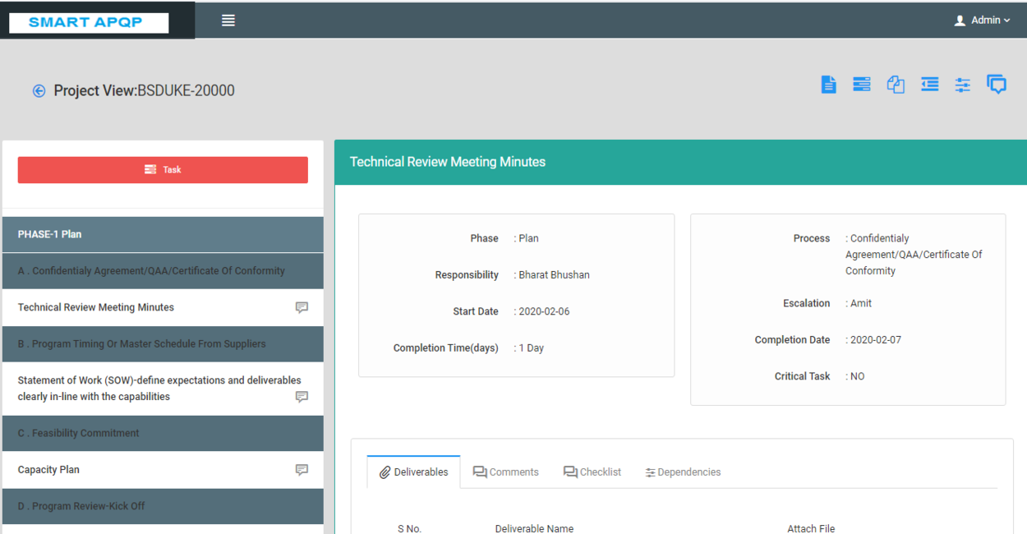This screenshot has width=1027, height=534.
Task: Switch to the Comments tab
Action: click(x=506, y=472)
